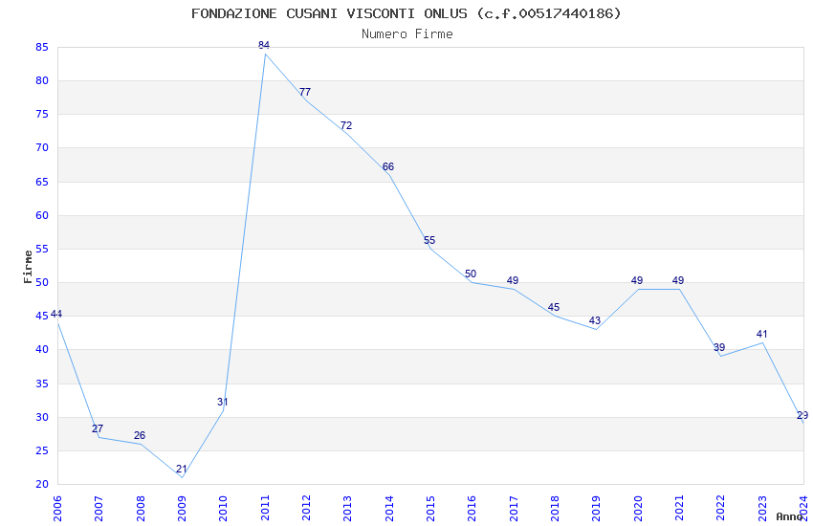Click the y-axis tick value 35

(x=42, y=384)
